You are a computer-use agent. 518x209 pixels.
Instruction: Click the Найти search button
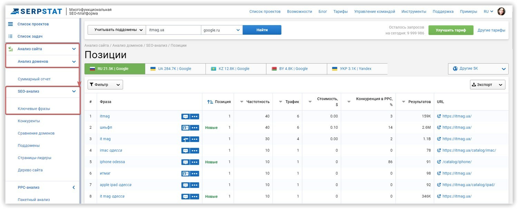click(x=262, y=30)
